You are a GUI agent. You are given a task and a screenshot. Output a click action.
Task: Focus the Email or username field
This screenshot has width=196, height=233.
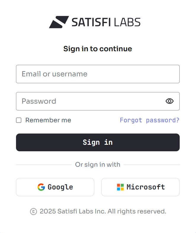pyautogui.click(x=98, y=74)
